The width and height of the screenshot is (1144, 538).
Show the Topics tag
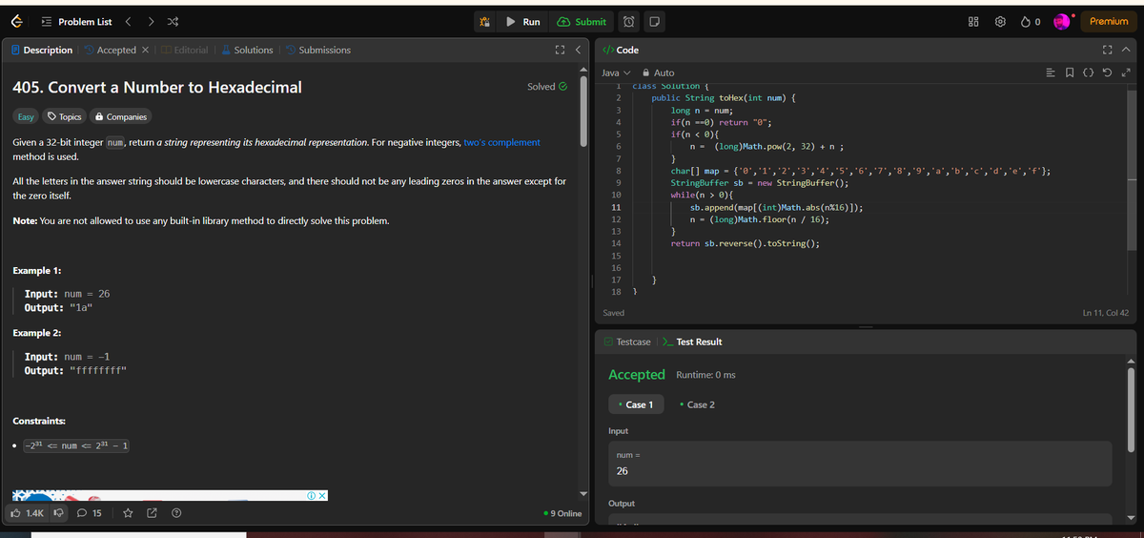[x=65, y=116]
